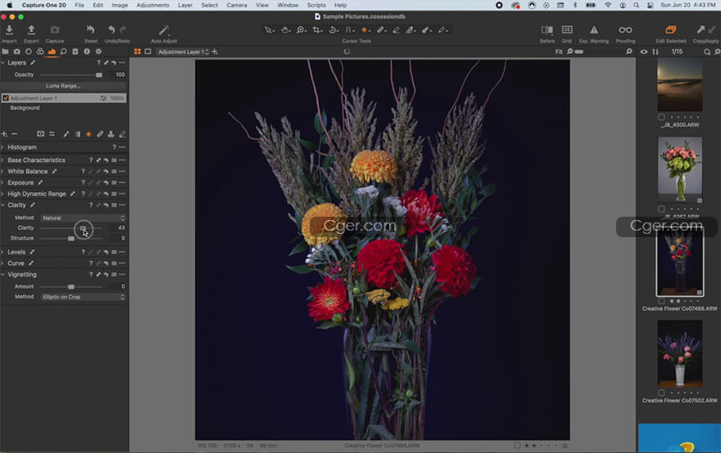Select the Crop cursor tool
The image size is (721, 453).
(317, 29)
